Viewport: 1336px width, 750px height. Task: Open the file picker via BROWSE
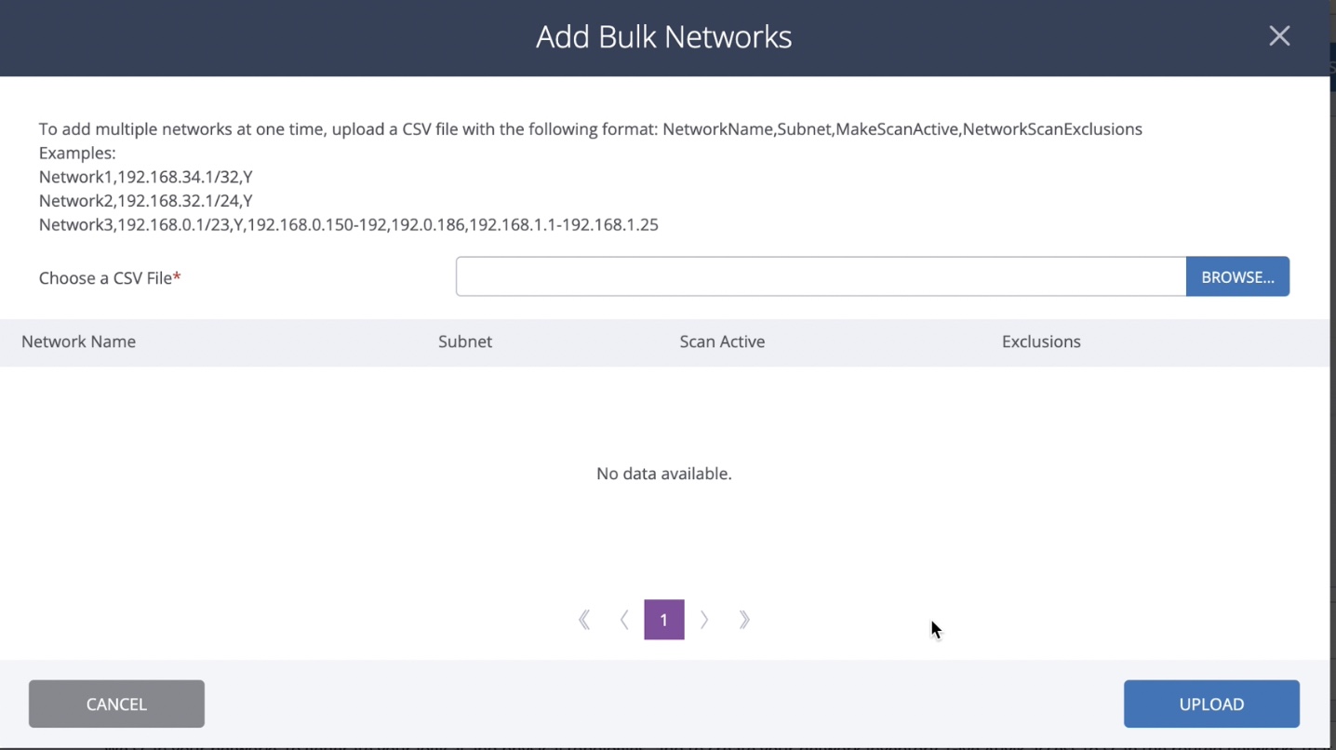[1237, 276]
